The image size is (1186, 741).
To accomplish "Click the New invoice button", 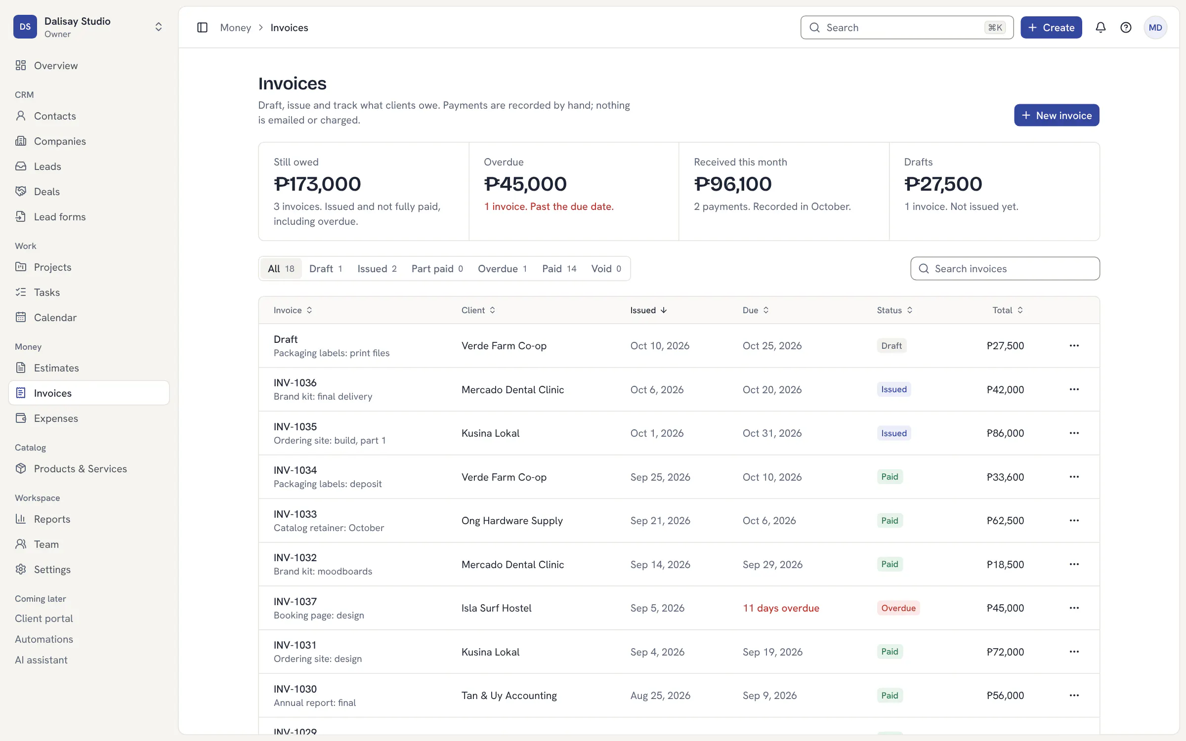I will point(1057,115).
